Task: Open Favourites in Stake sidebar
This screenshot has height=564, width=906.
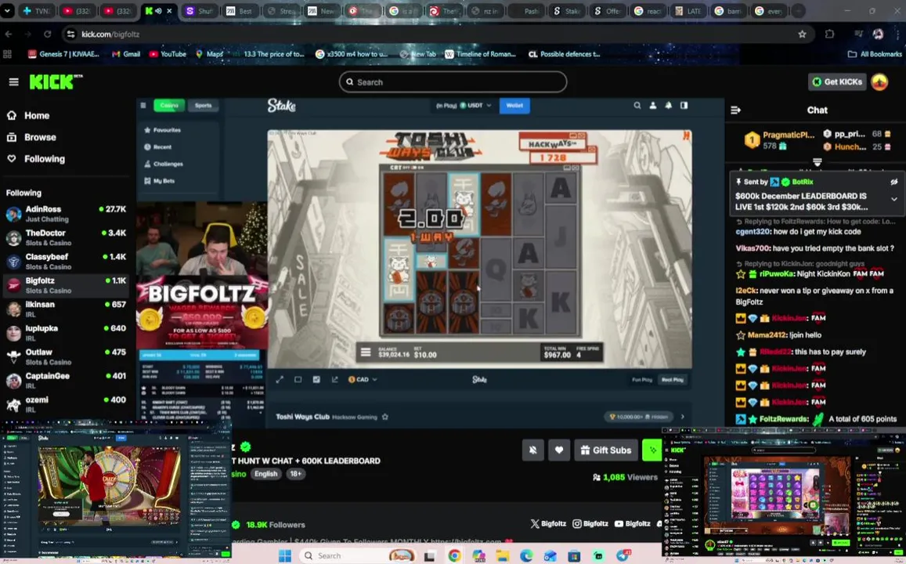Action: tap(162, 130)
